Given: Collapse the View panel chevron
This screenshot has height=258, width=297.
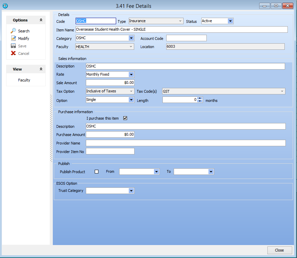Looking at the screenshot, I should point(41,69).
